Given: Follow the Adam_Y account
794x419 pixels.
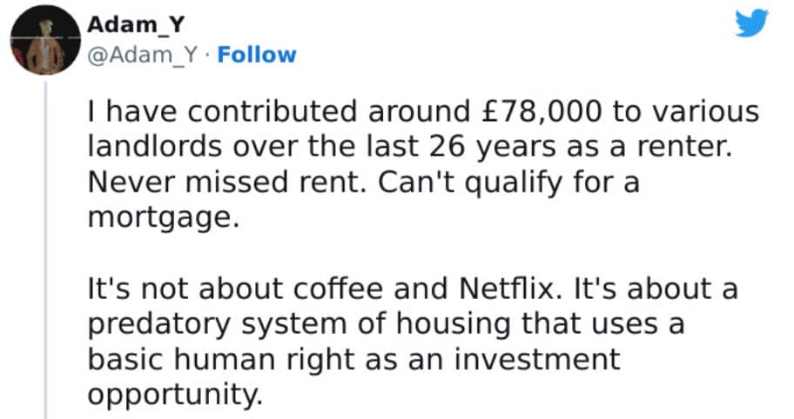Looking at the screenshot, I should pos(256,55).
